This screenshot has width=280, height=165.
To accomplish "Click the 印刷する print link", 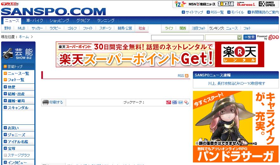I will pos(56,102).
